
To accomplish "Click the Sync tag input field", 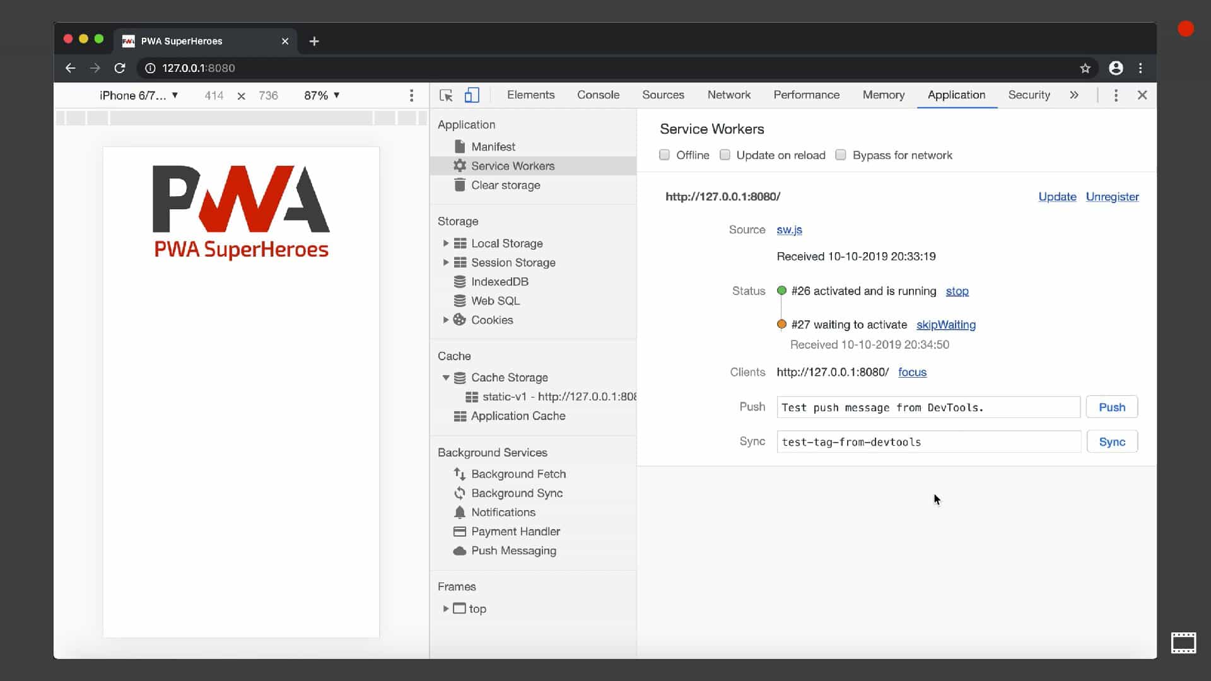I will pyautogui.click(x=928, y=442).
